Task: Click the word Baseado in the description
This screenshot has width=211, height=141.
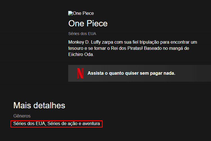Action: point(153,48)
